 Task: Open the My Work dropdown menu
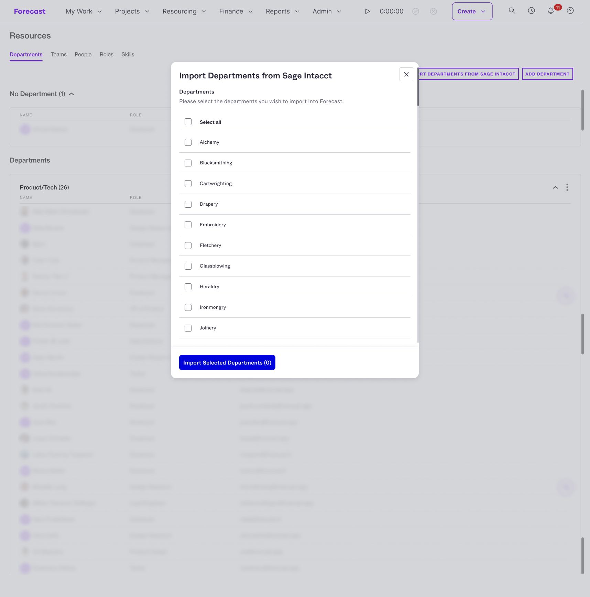(x=84, y=11)
